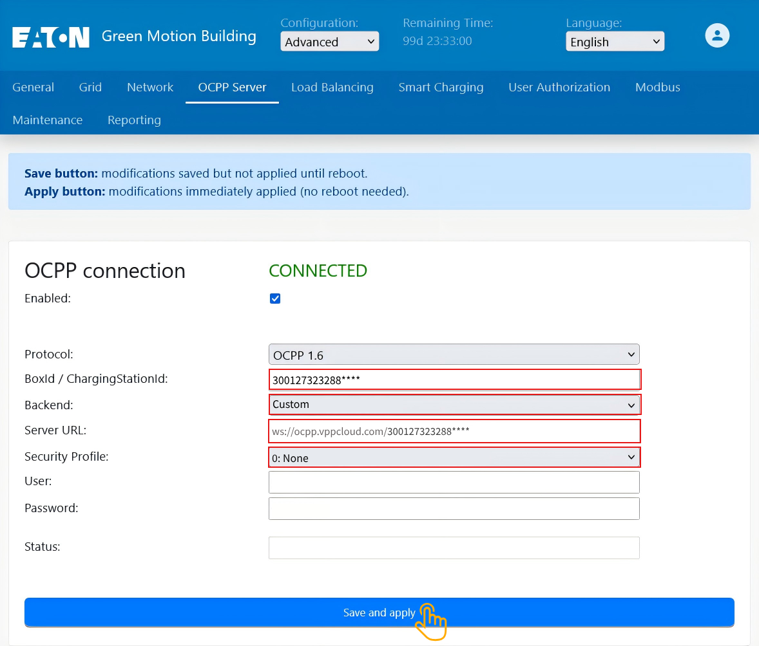Click into the Password field
759x646 pixels.
coord(454,508)
